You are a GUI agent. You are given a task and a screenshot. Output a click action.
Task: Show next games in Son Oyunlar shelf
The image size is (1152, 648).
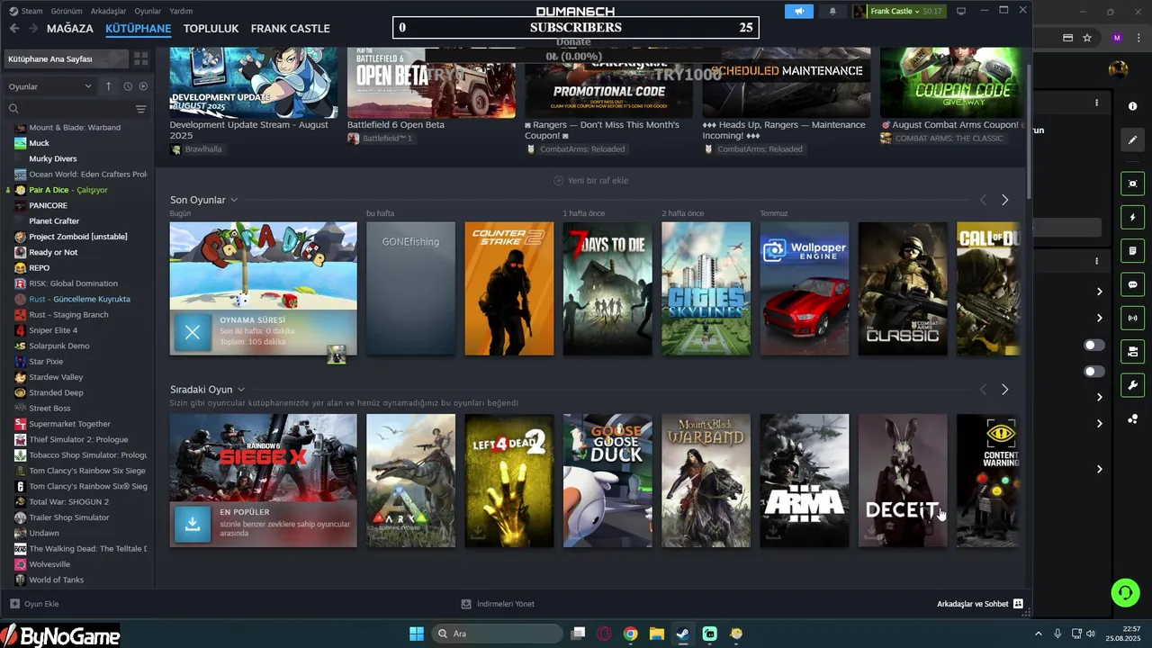click(x=1004, y=200)
